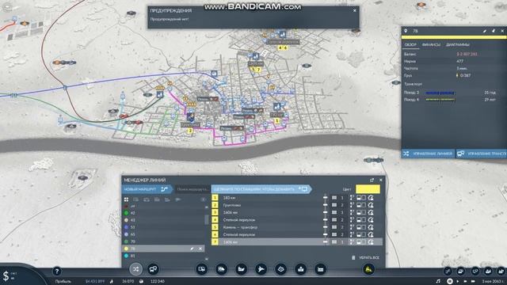Click the line list scrollbar

pyautogui.click(x=206, y=220)
